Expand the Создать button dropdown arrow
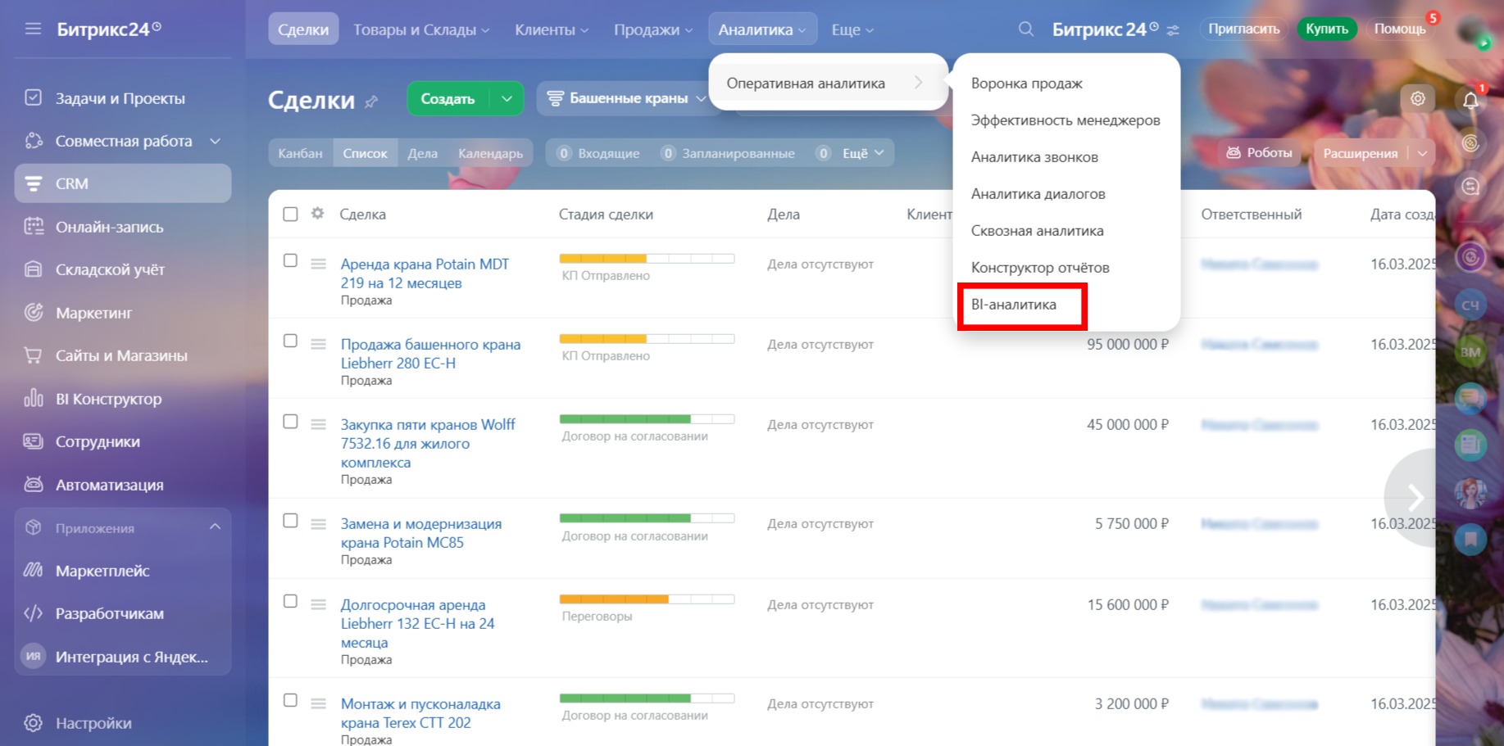The width and height of the screenshot is (1504, 746). point(507,99)
